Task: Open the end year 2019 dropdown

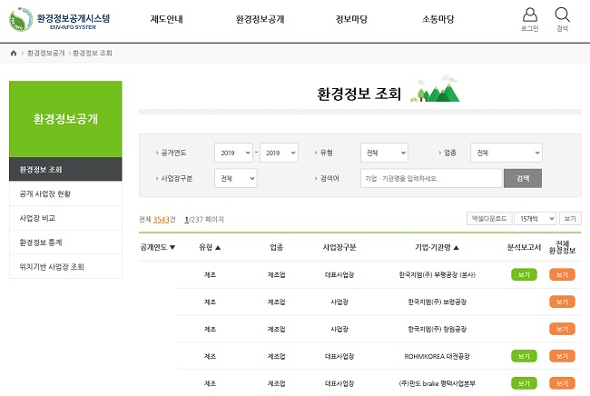Action: tap(279, 153)
